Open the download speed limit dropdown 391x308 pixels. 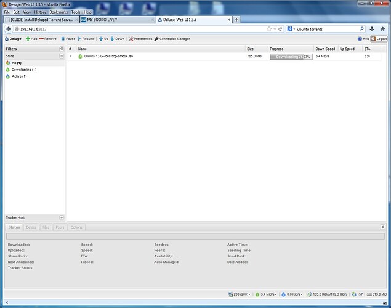point(266,294)
